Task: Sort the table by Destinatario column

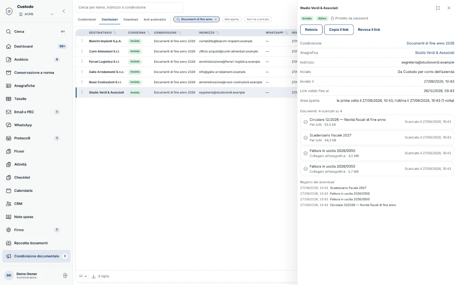Action: click(102, 33)
